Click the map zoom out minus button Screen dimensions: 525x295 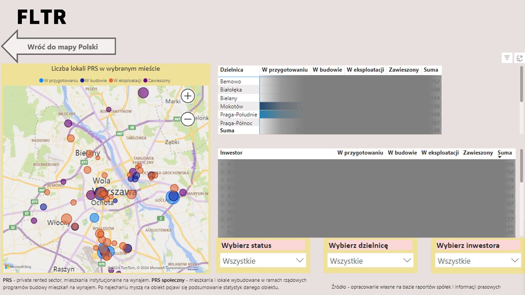188,119
